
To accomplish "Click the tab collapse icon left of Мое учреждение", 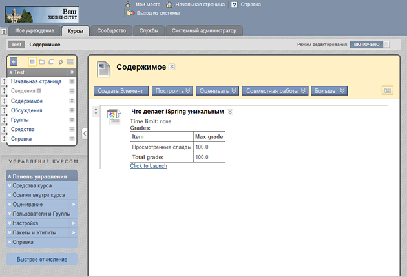I will point(4,32).
